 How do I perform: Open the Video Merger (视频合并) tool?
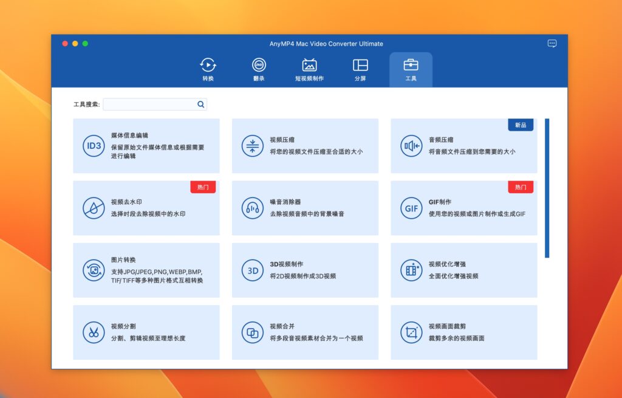point(305,332)
